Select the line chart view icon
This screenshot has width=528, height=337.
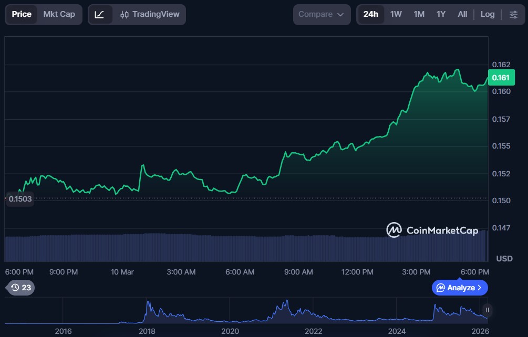pos(99,14)
